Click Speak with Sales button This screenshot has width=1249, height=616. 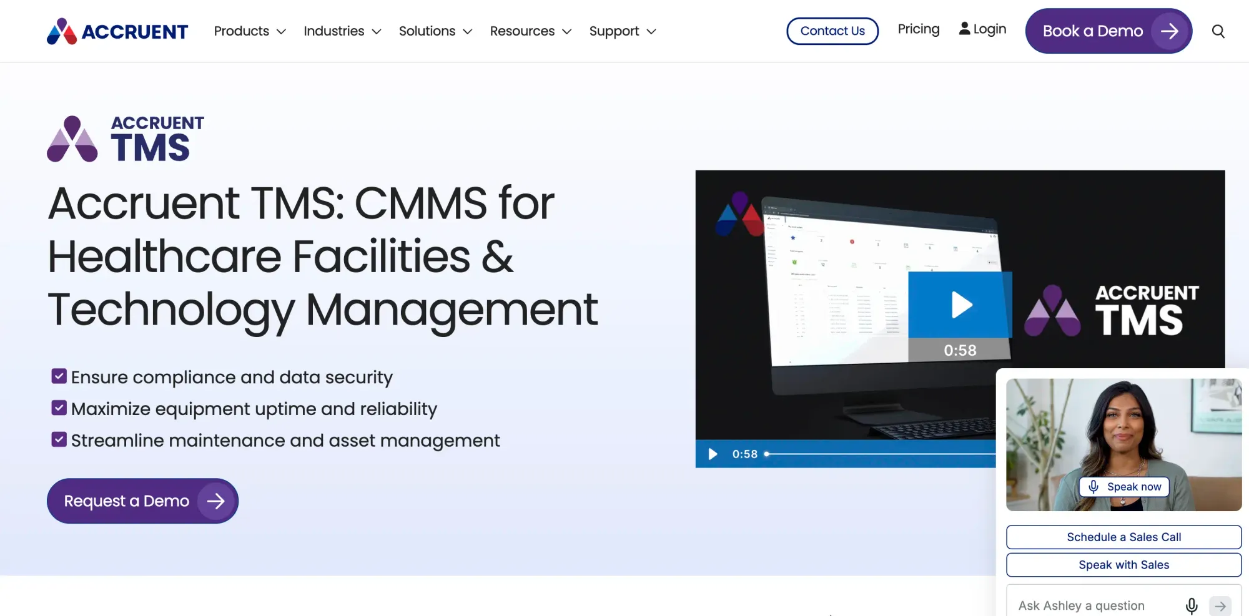1123,565
